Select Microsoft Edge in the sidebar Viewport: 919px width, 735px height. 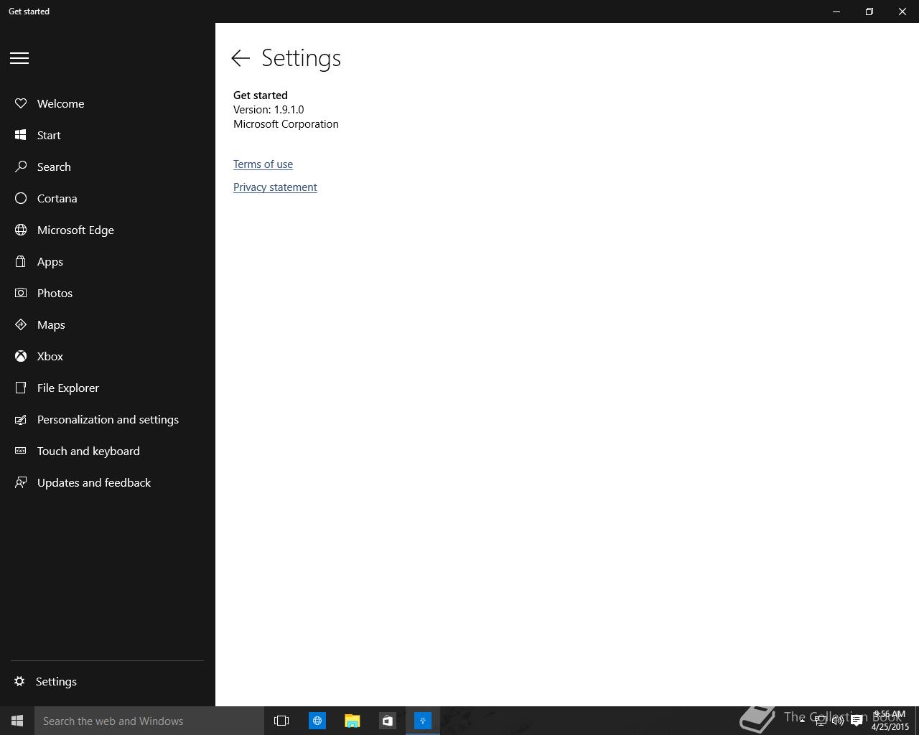pos(75,230)
